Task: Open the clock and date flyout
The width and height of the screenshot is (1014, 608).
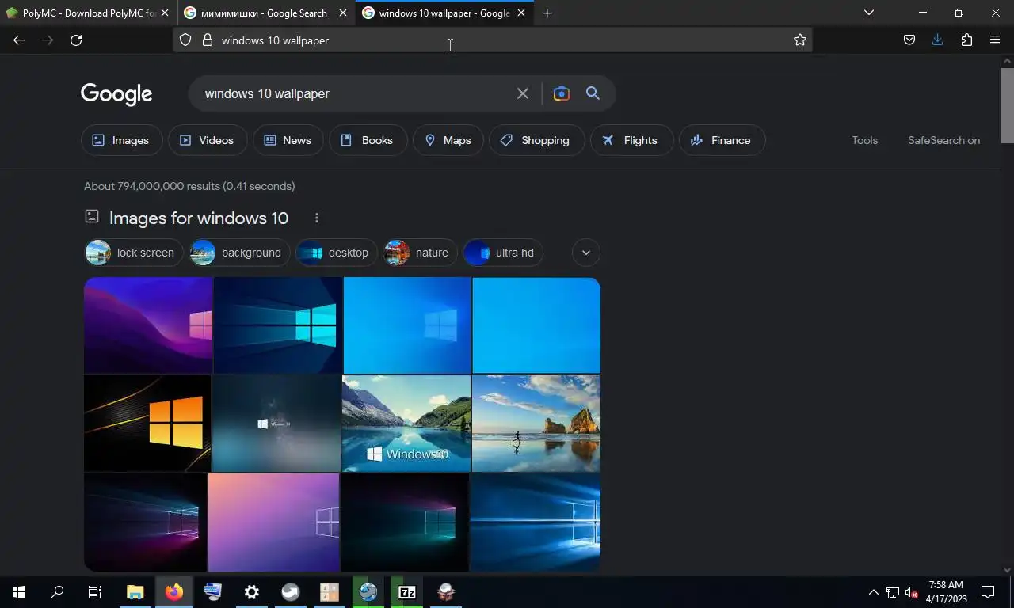Action: (946, 592)
